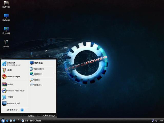Open the 我的文档 desktop icon

pos(6,5)
